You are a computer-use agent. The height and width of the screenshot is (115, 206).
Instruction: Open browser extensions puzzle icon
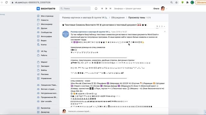pos(187,3)
